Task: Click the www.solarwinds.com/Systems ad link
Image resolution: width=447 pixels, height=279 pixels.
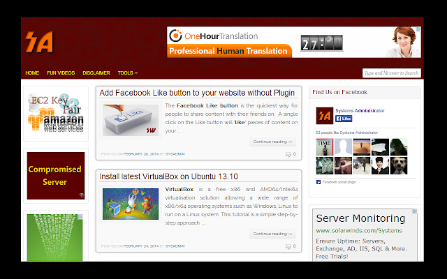Action: click(x=359, y=231)
